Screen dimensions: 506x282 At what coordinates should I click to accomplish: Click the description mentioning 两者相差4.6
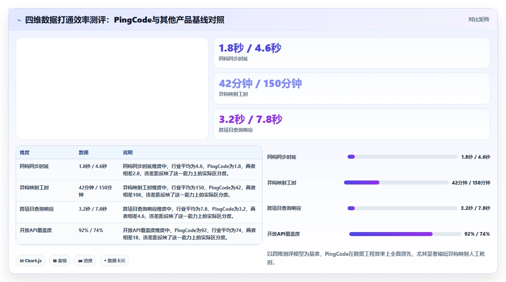point(189,212)
